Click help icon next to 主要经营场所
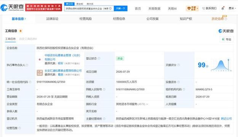The image size is (238, 137). coord(104,119)
